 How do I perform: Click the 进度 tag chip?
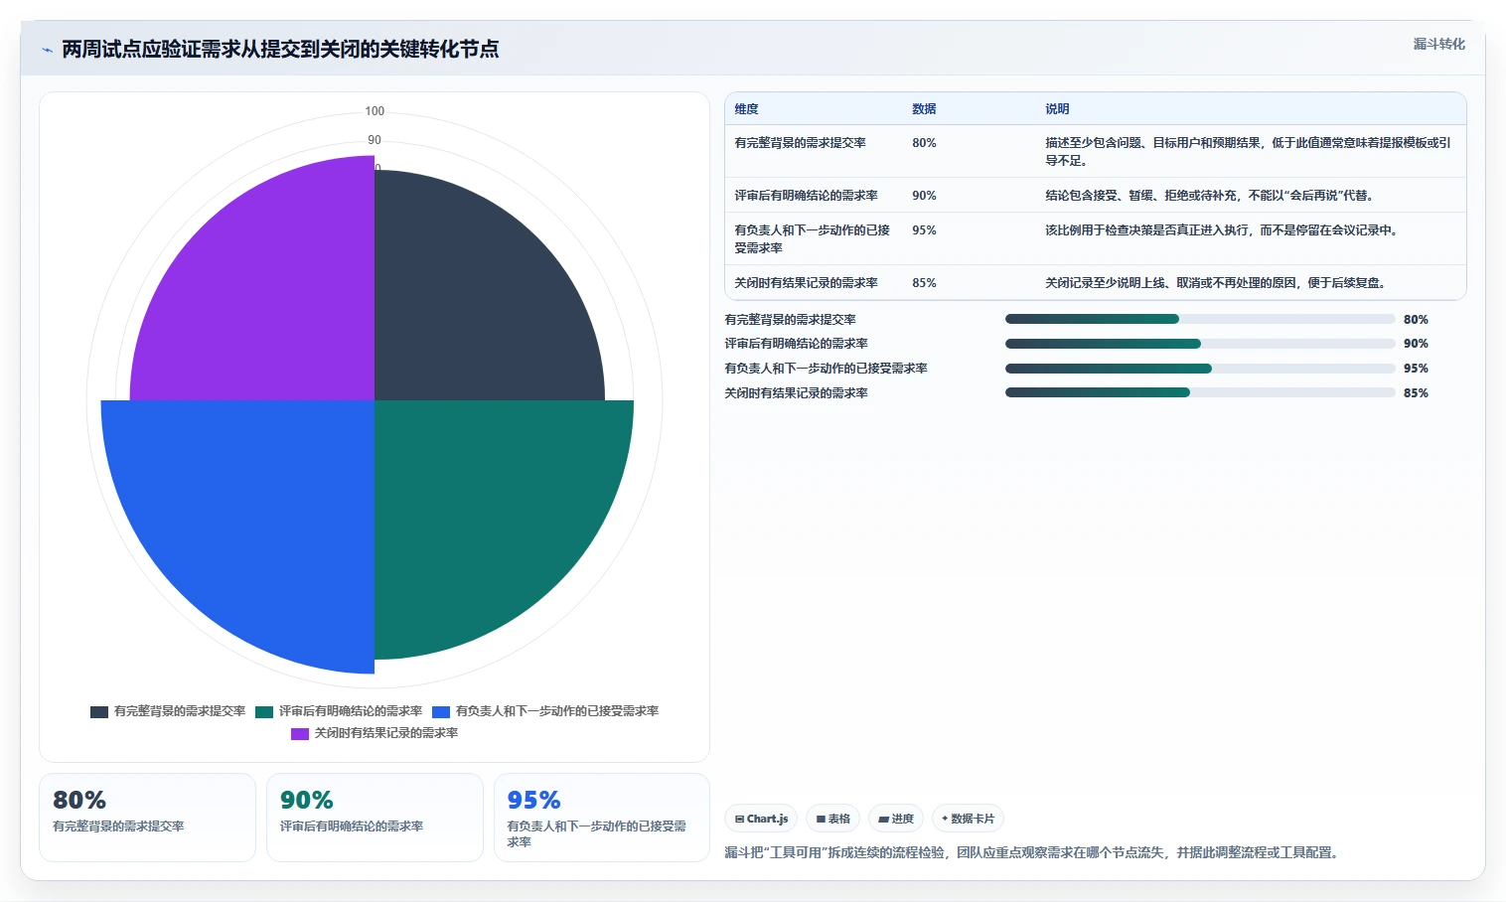click(x=896, y=819)
